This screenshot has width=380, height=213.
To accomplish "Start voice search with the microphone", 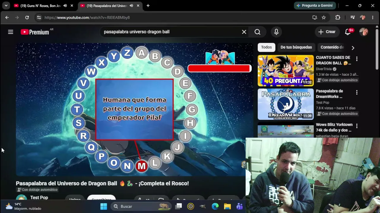I will pos(276,32).
